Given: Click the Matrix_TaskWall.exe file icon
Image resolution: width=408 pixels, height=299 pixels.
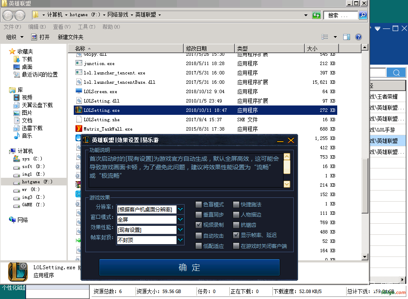Looking at the screenshot, I should [78, 129].
